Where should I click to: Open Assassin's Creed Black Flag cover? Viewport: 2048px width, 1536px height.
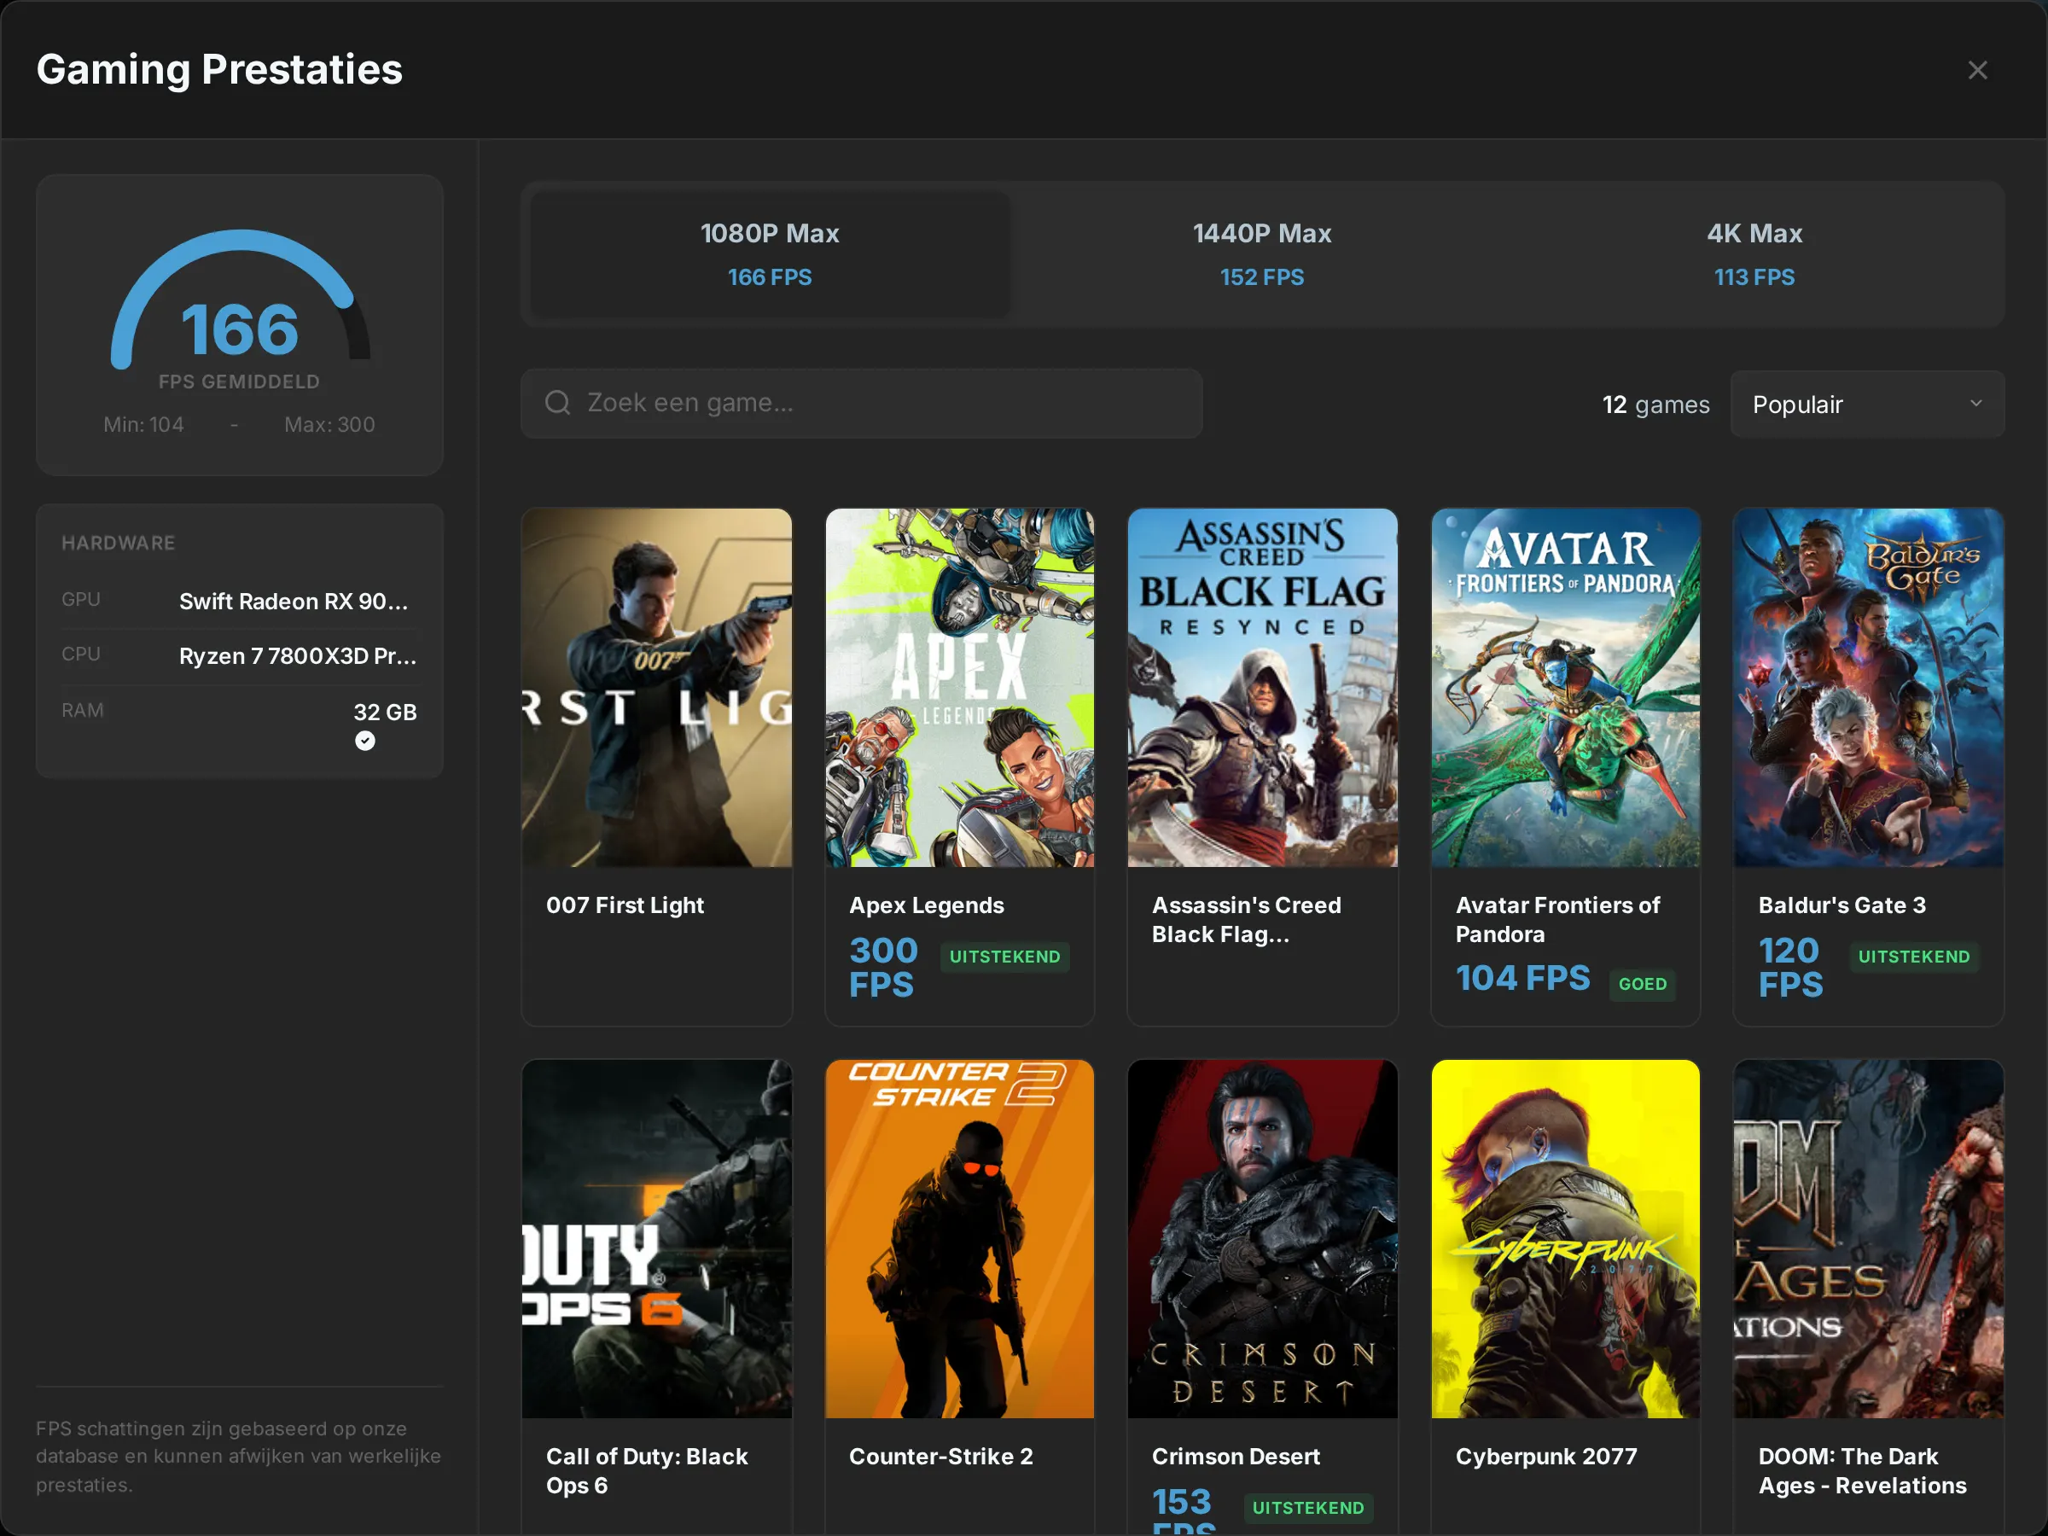tap(1262, 688)
